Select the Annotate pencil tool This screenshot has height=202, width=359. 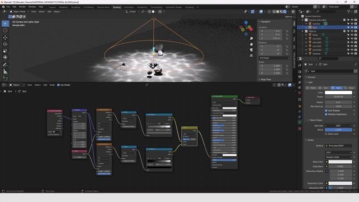(5, 65)
